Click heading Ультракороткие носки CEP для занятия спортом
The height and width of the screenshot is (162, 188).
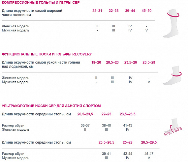[51, 106]
